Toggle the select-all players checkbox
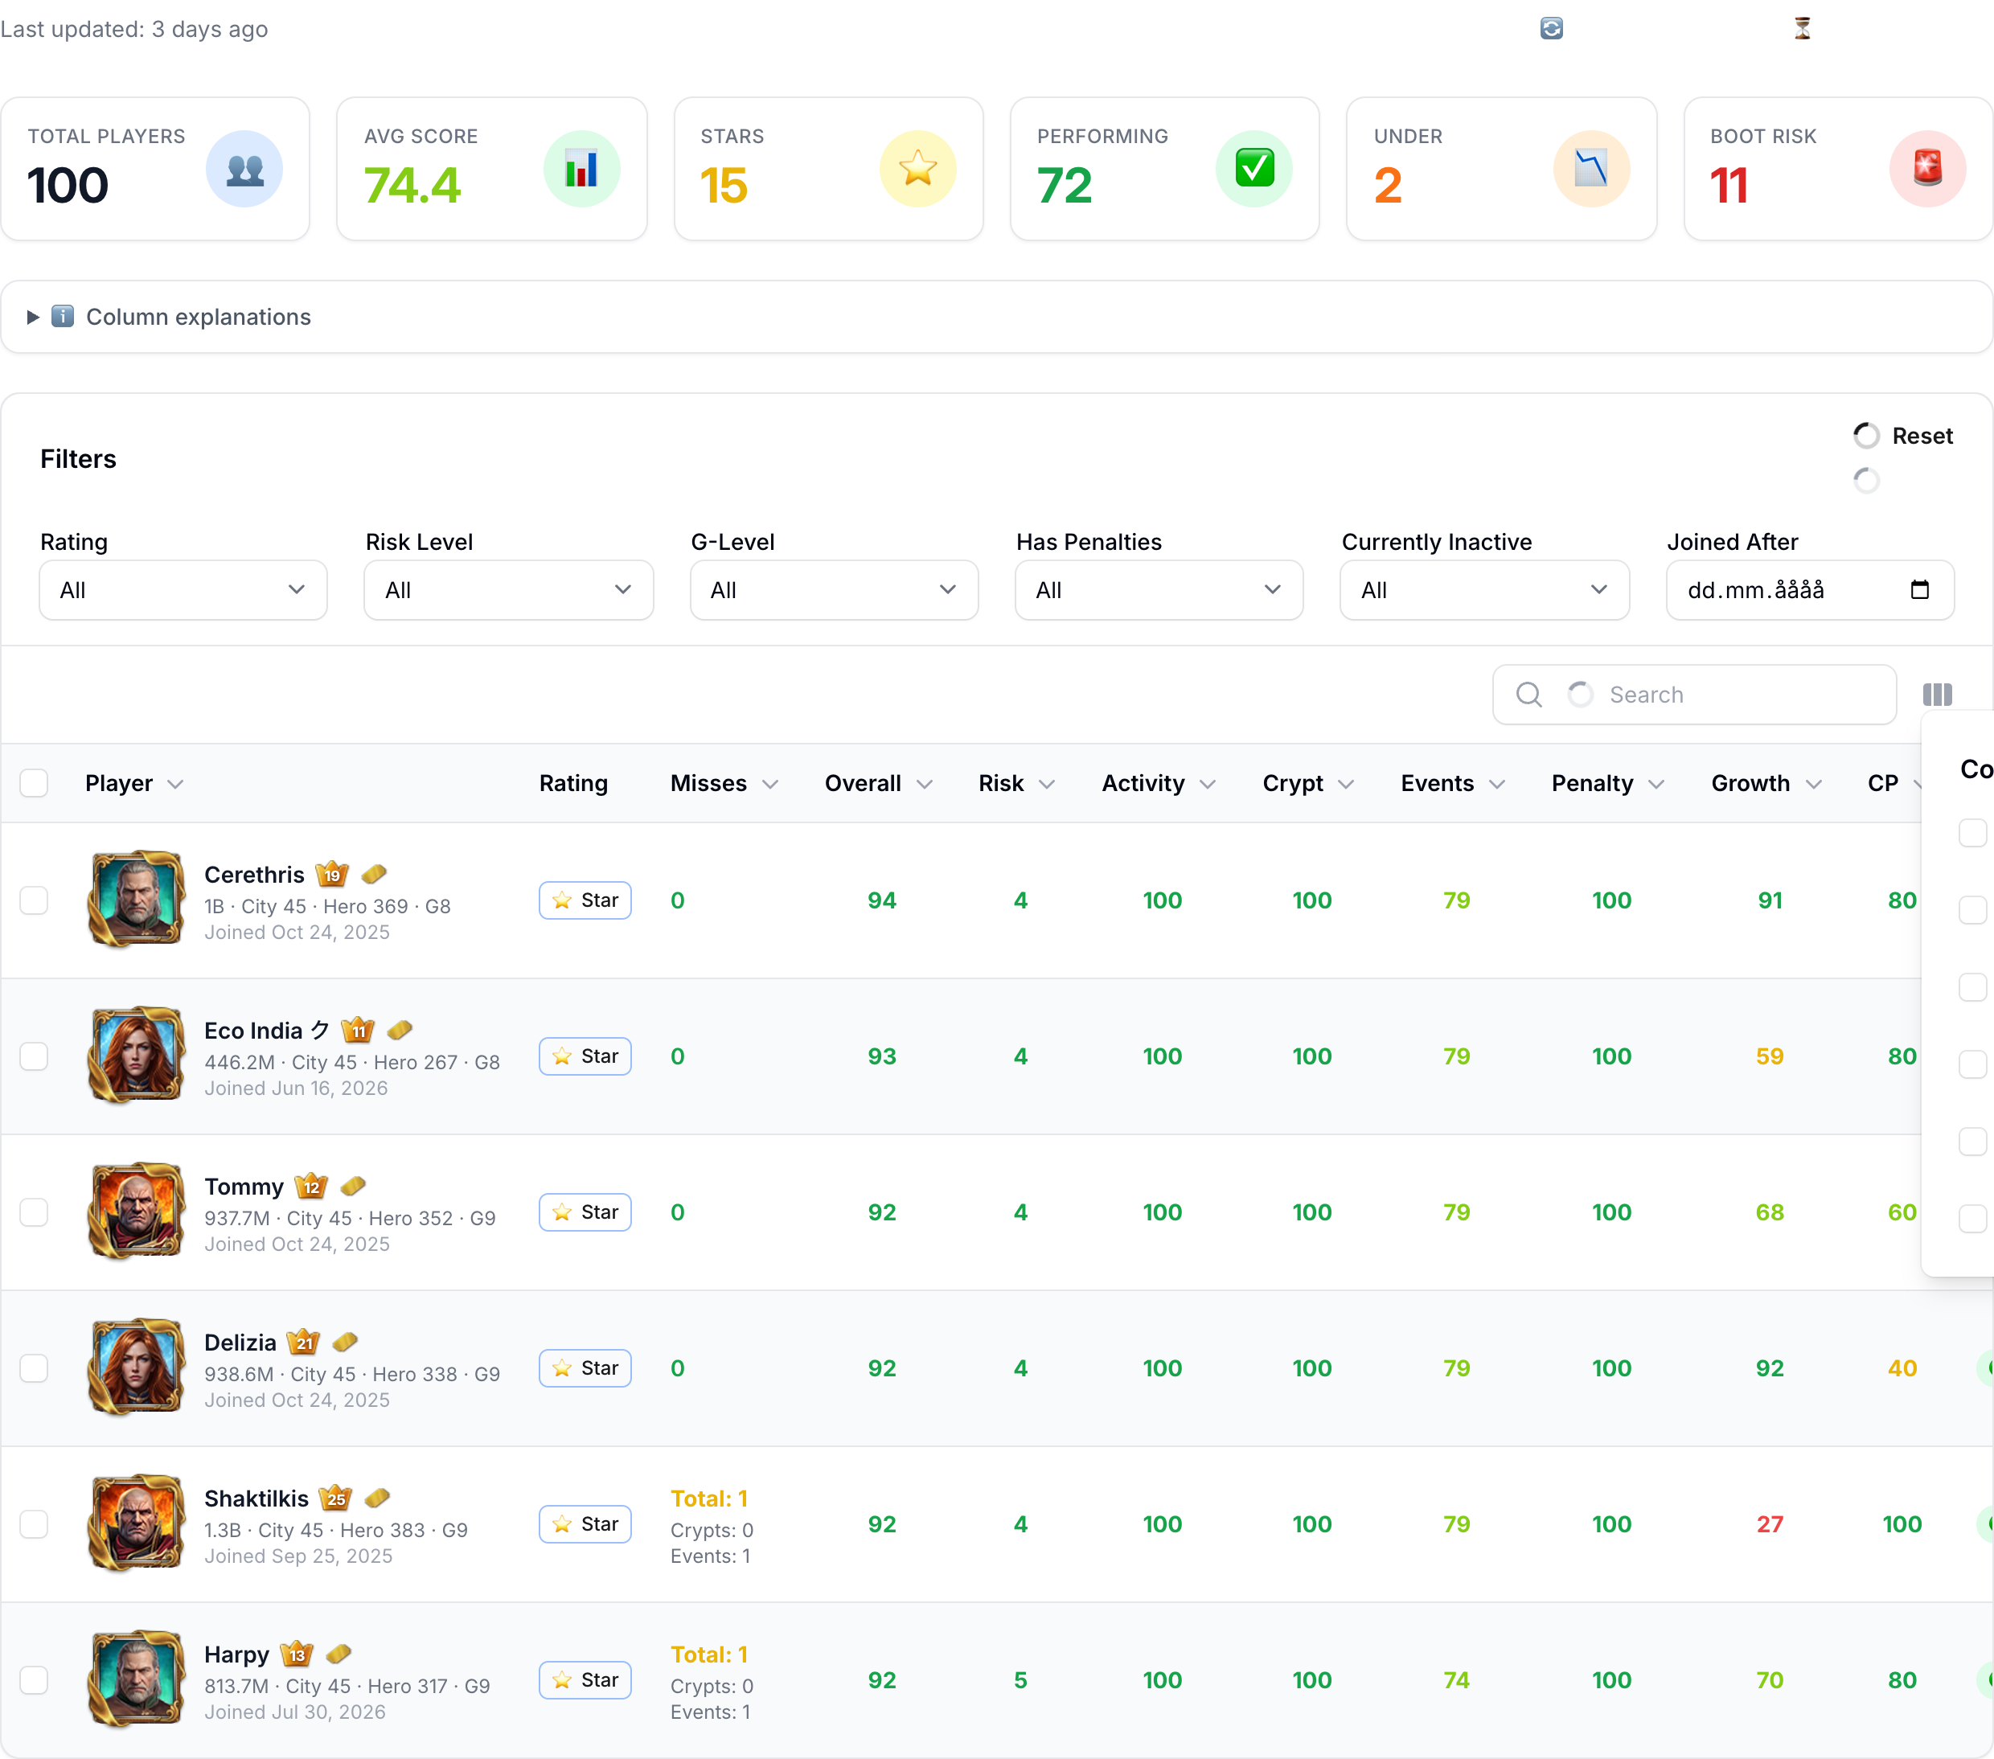 point(34,783)
